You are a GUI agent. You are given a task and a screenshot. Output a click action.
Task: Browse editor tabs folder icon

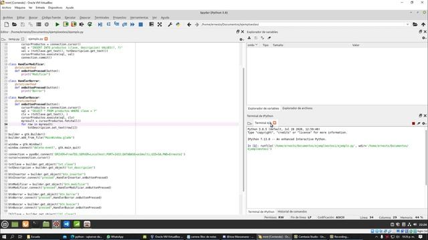3,39
